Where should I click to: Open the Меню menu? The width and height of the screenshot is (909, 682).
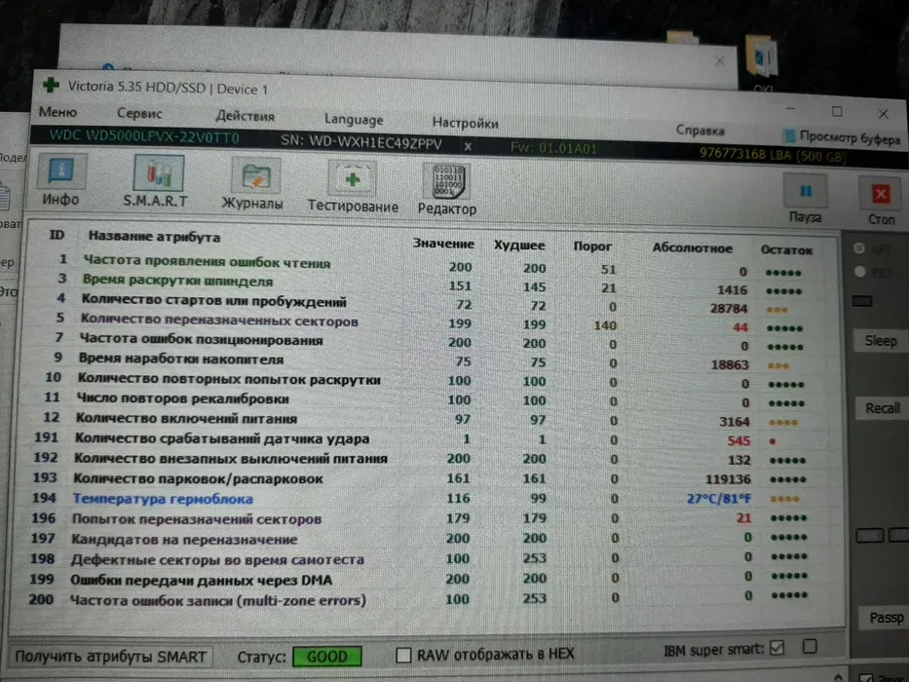click(57, 112)
